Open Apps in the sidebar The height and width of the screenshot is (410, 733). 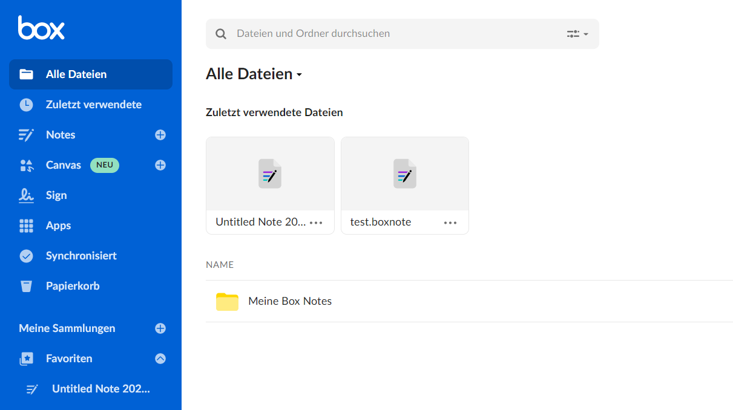[x=58, y=226]
